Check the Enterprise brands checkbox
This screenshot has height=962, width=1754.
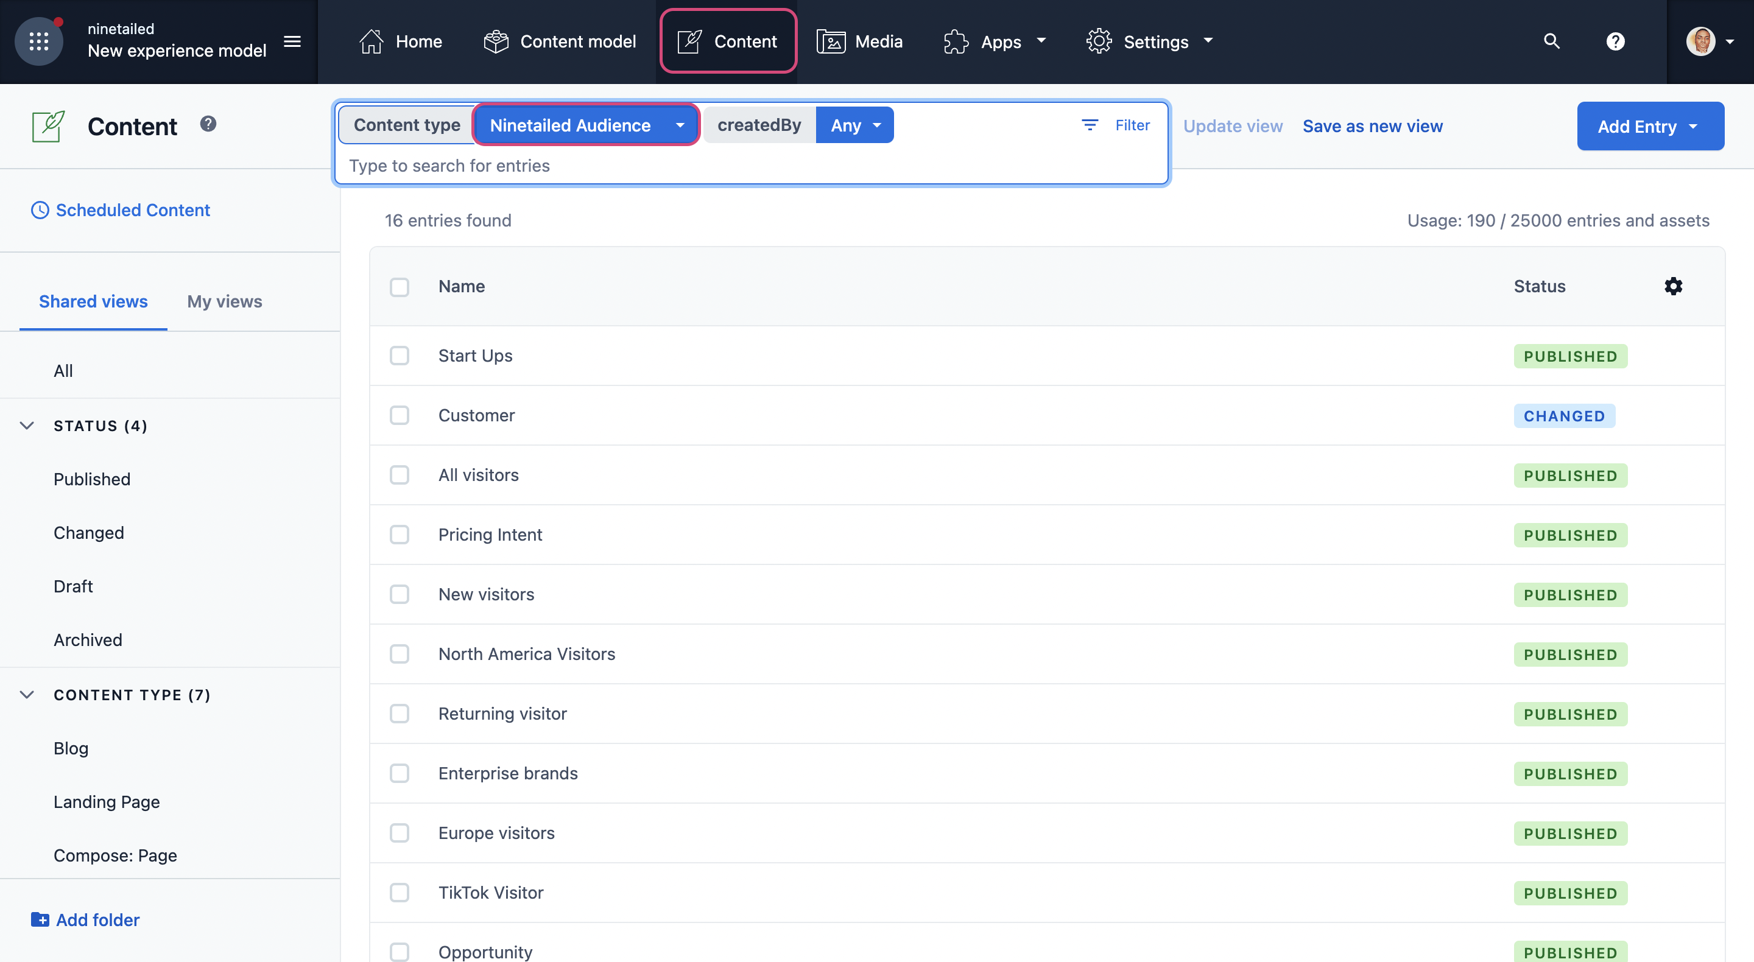pos(400,773)
